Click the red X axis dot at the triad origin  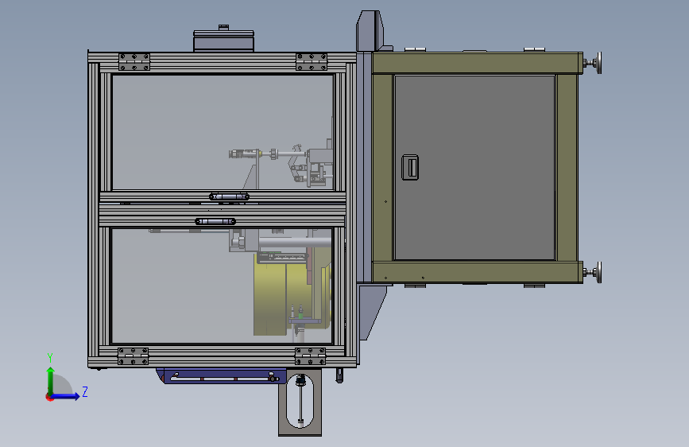click(49, 397)
